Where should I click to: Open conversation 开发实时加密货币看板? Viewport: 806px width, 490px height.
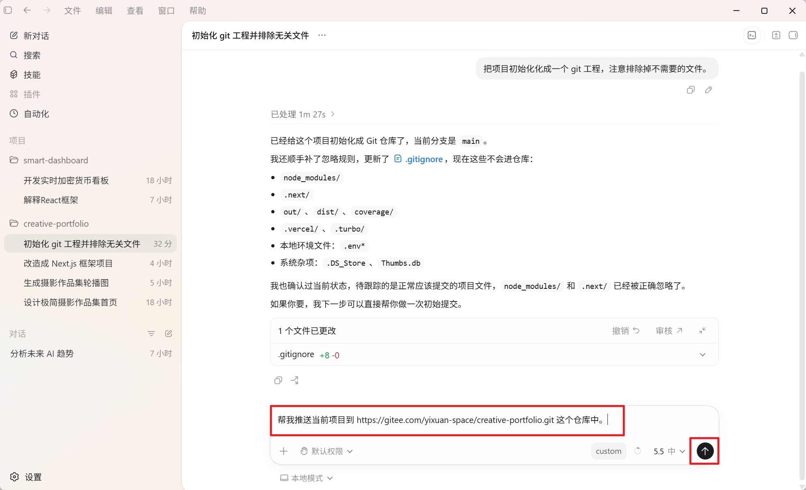pos(91,180)
